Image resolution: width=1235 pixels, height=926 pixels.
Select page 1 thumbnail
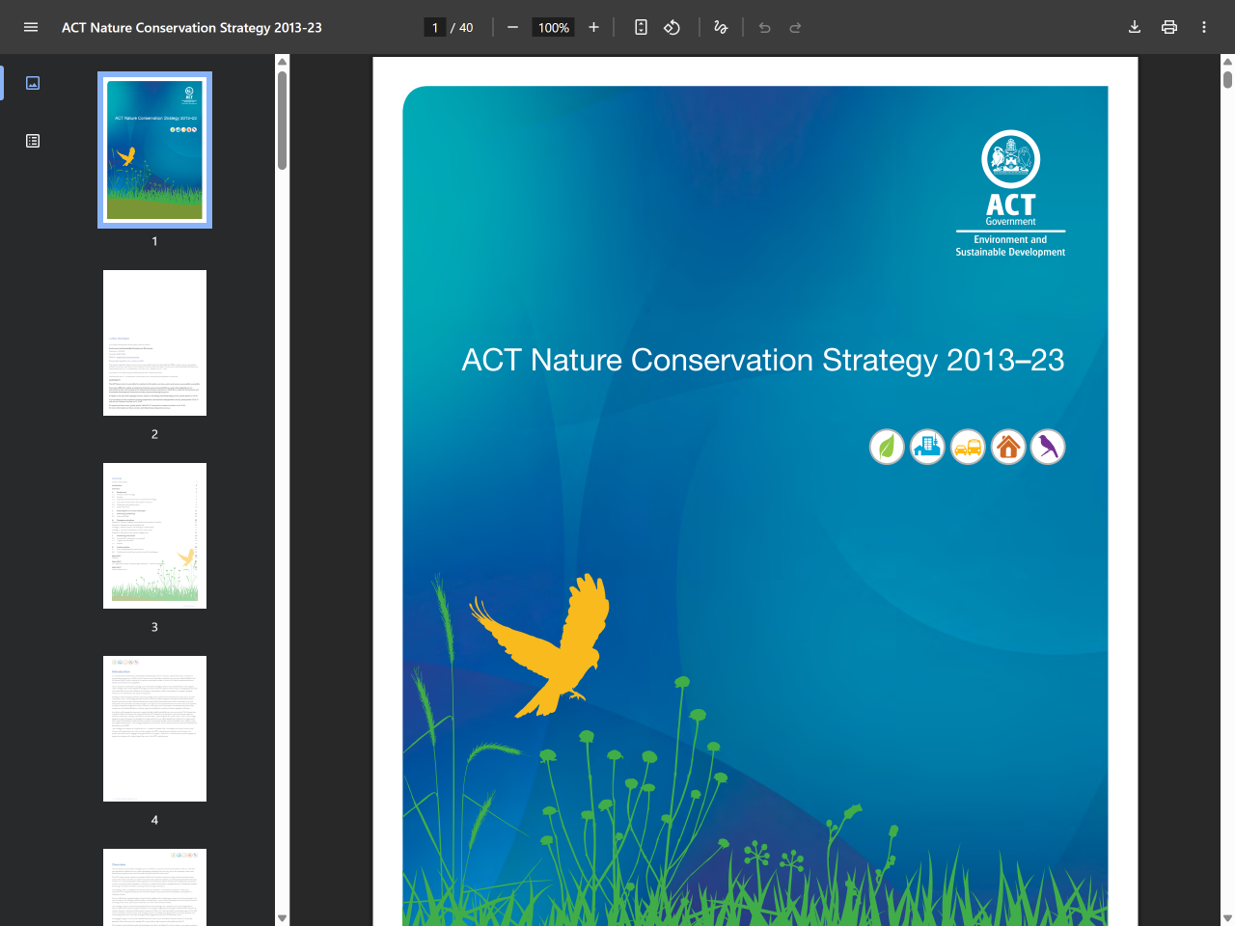tap(154, 150)
